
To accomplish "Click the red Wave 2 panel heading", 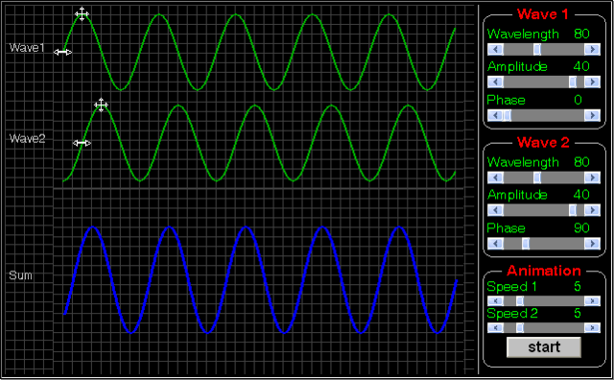I will [543, 143].
